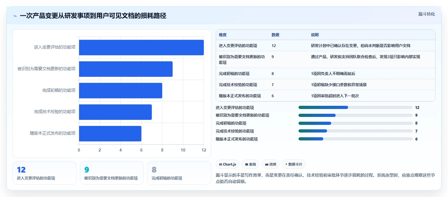Click the page title 一次产品变更从研发事项到用户可见文档的损耗路径
This screenshot has height=197, width=448.
click(x=93, y=16)
